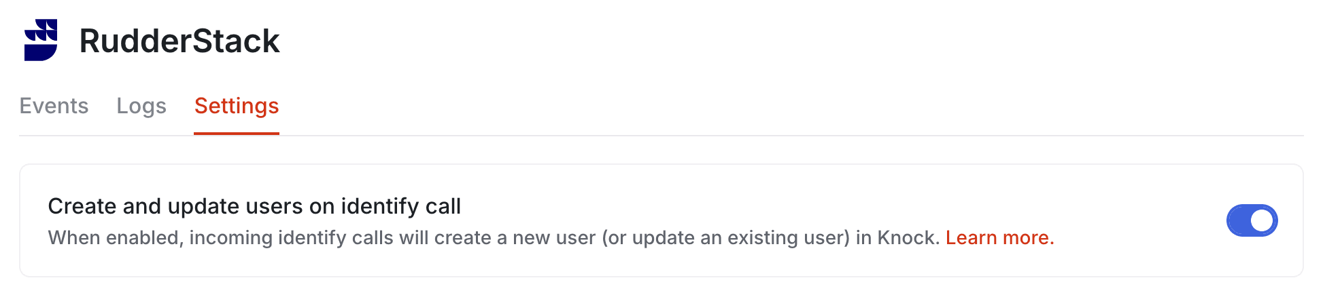Disable the identify call user creation toggle
Viewport: 1323px width, 293px height.
pos(1252,220)
